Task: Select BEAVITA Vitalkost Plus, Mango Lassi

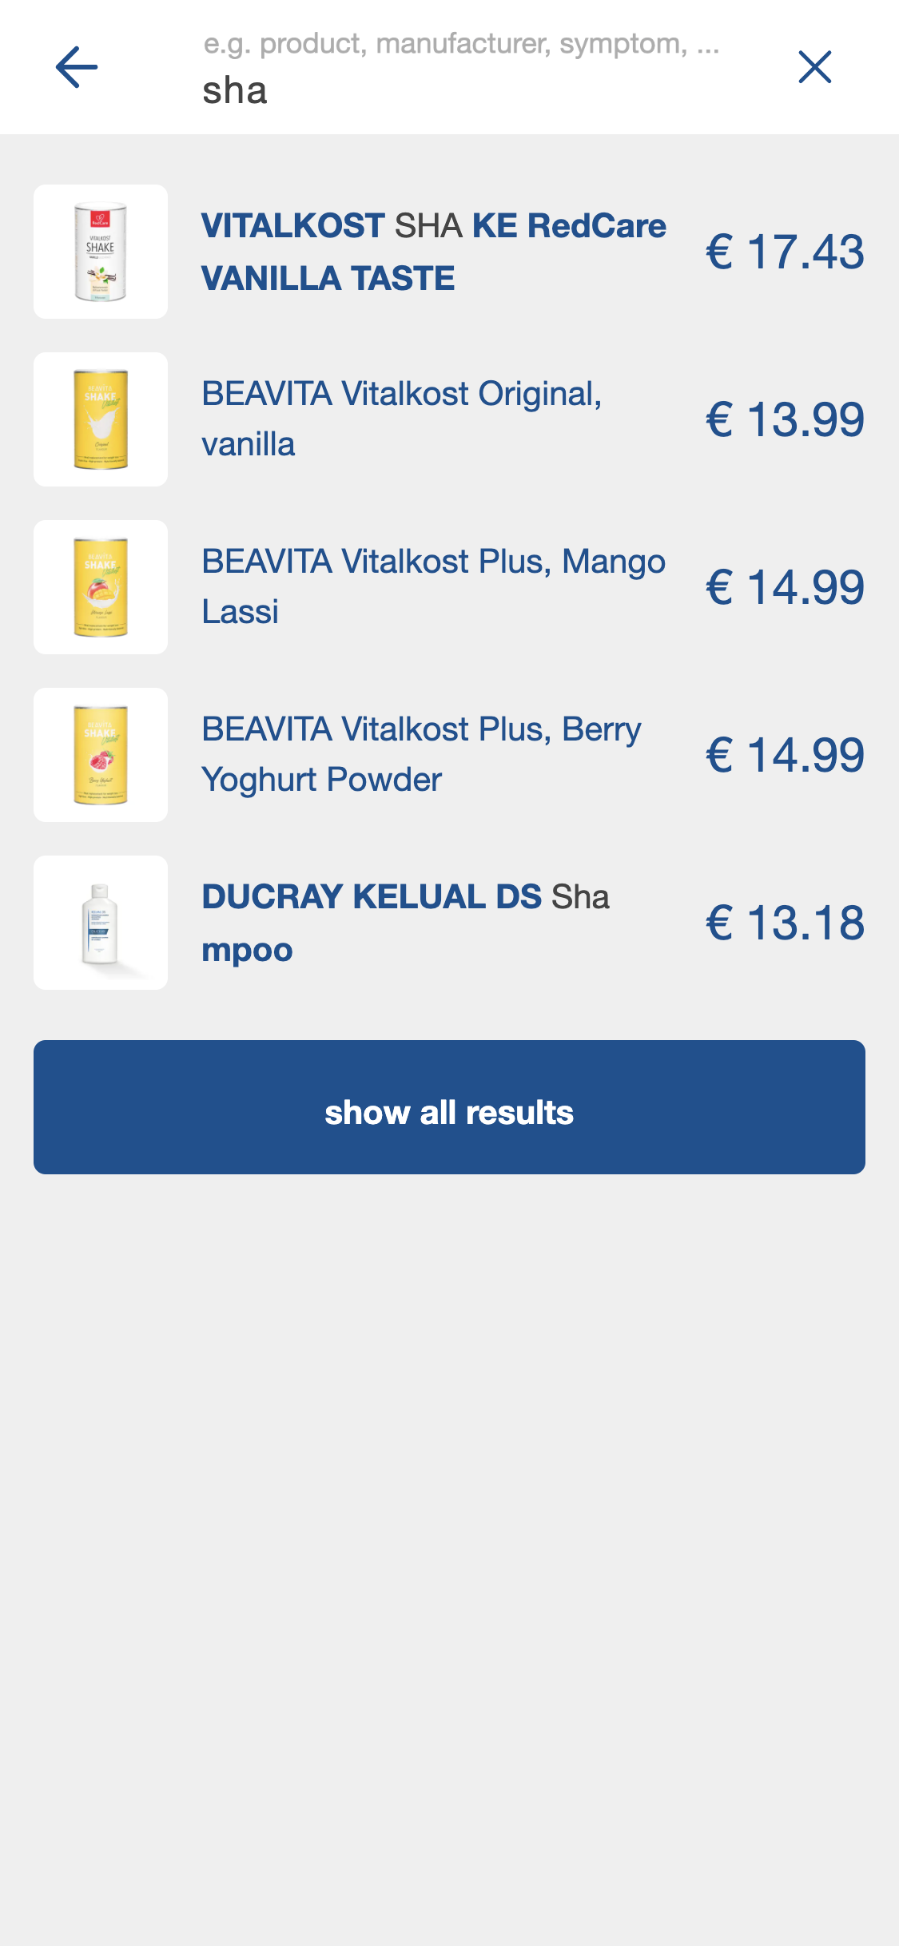Action: point(433,587)
